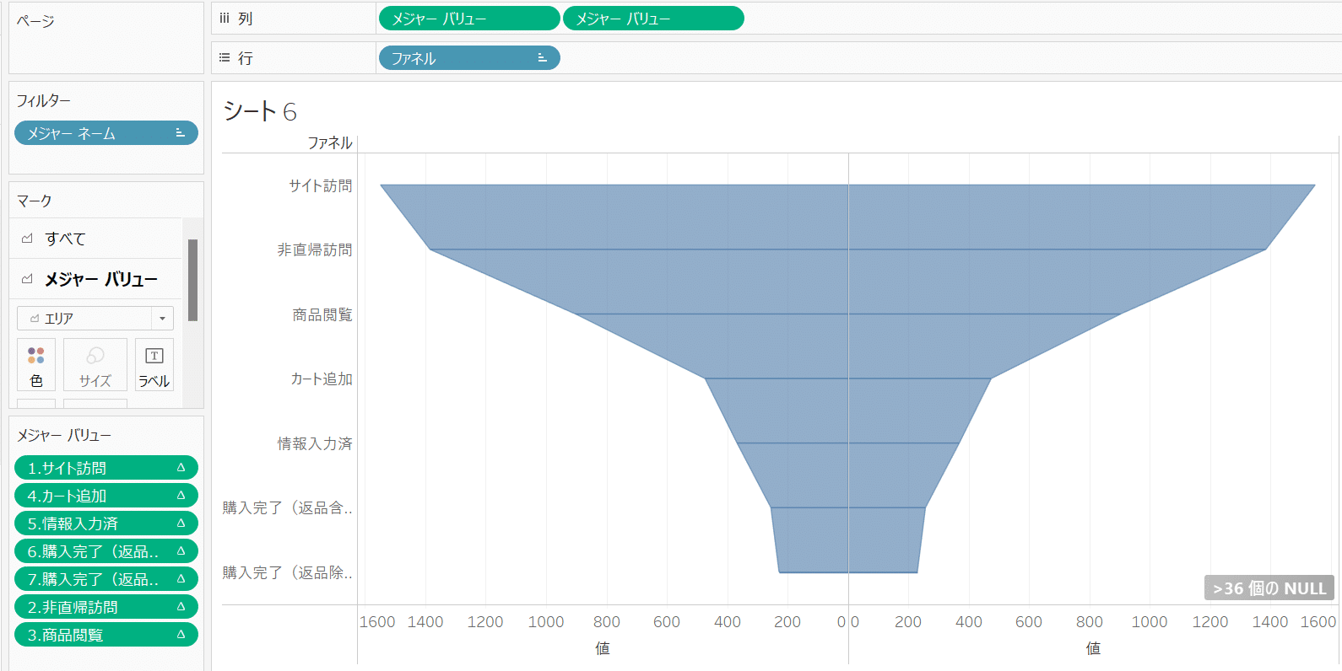The width and height of the screenshot is (1342, 671).
Task: Click delta icon on 5.情報入力済 pill
Action: click(x=181, y=523)
